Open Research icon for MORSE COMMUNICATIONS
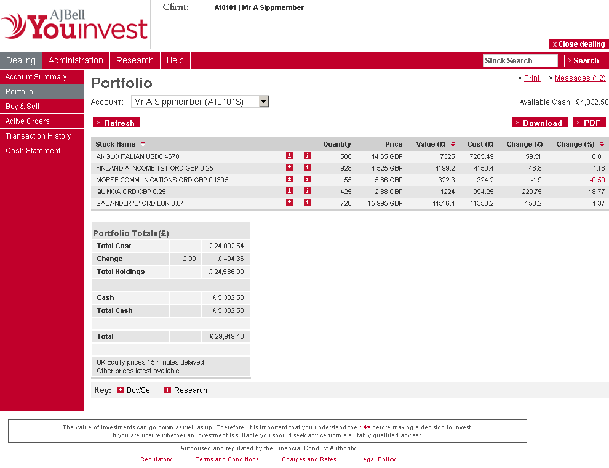This screenshot has height=468, width=609. (x=307, y=179)
